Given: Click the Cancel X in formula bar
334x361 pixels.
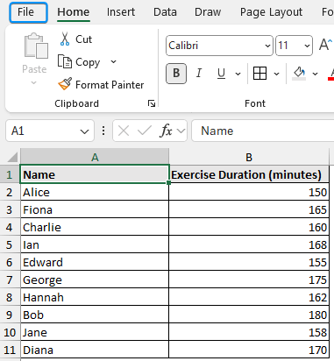Looking at the screenshot, I should [x=124, y=131].
